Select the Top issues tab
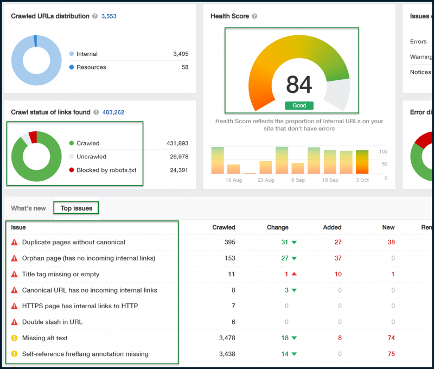Screen dimensions: 434x369 (76, 208)
